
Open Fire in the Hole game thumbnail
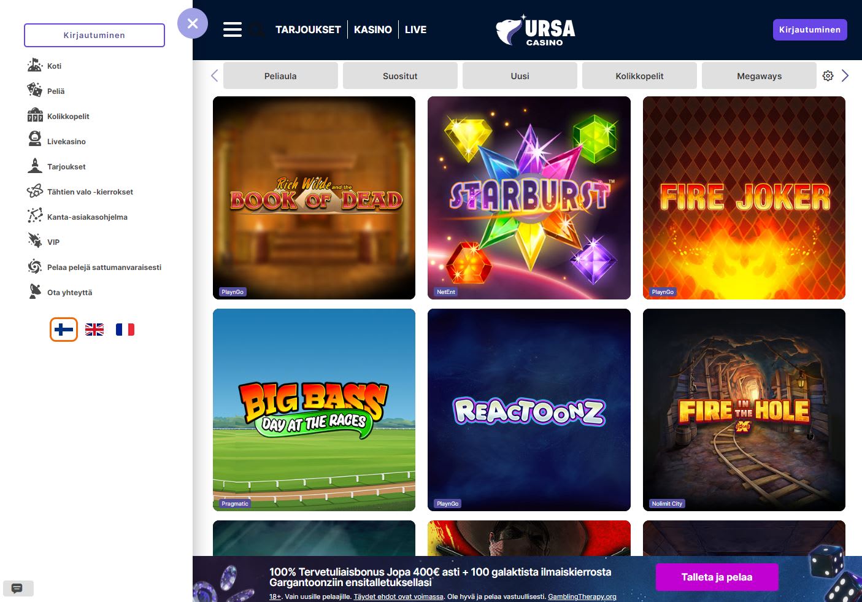[x=744, y=410]
